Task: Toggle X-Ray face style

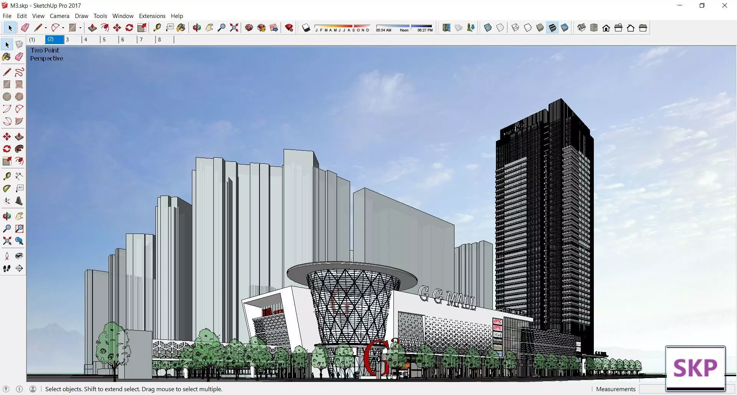Action: coord(488,28)
